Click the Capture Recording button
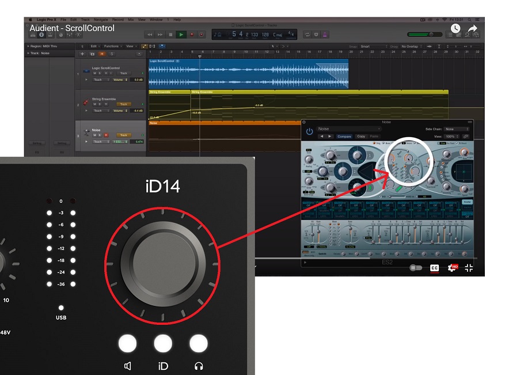This screenshot has height=375, width=505. (202, 35)
